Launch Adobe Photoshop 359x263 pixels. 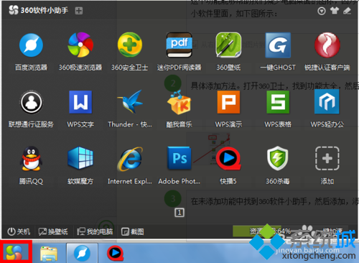point(179,158)
